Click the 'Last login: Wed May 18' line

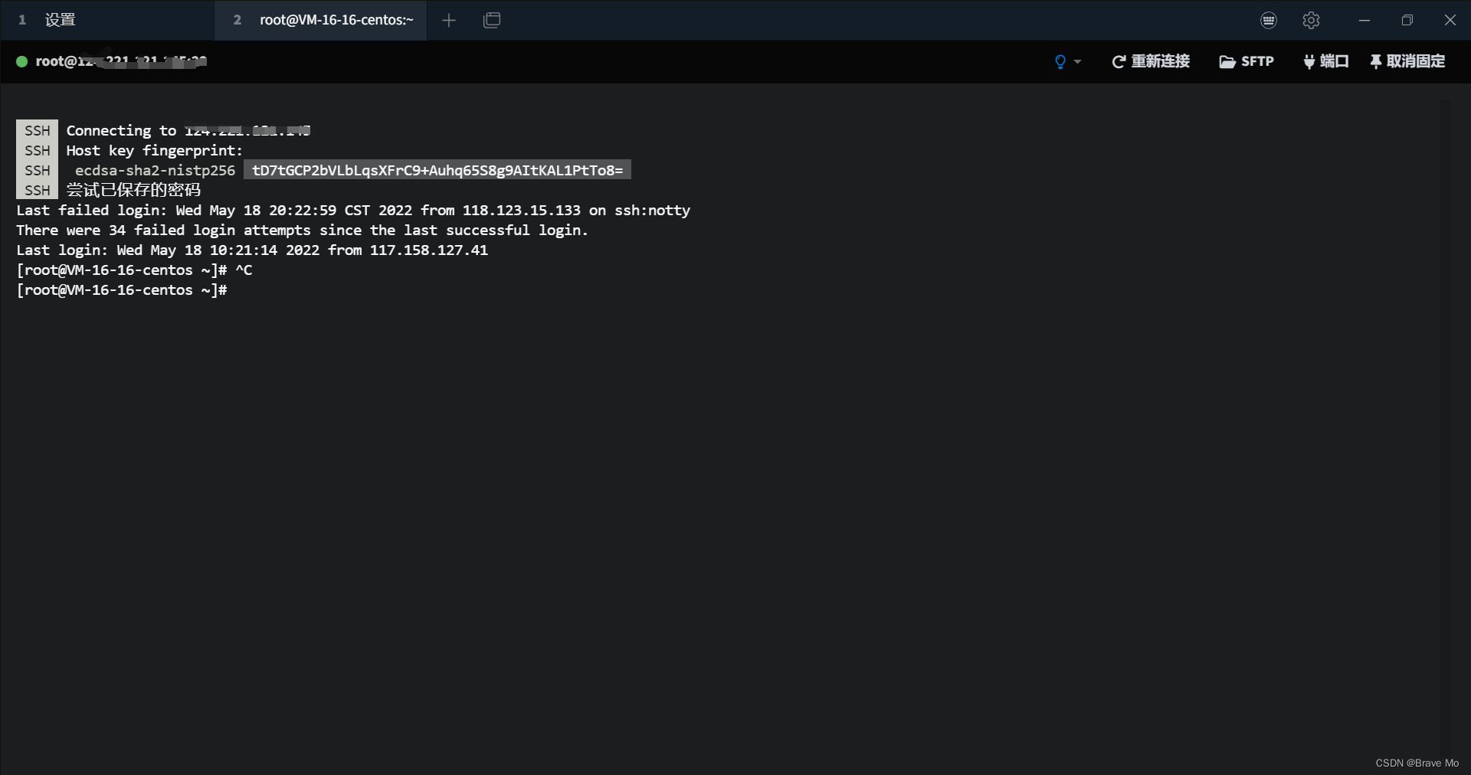click(x=252, y=250)
